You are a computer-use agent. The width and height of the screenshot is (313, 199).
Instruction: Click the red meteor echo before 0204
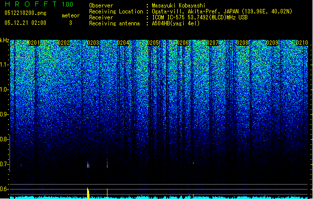pos(107,164)
